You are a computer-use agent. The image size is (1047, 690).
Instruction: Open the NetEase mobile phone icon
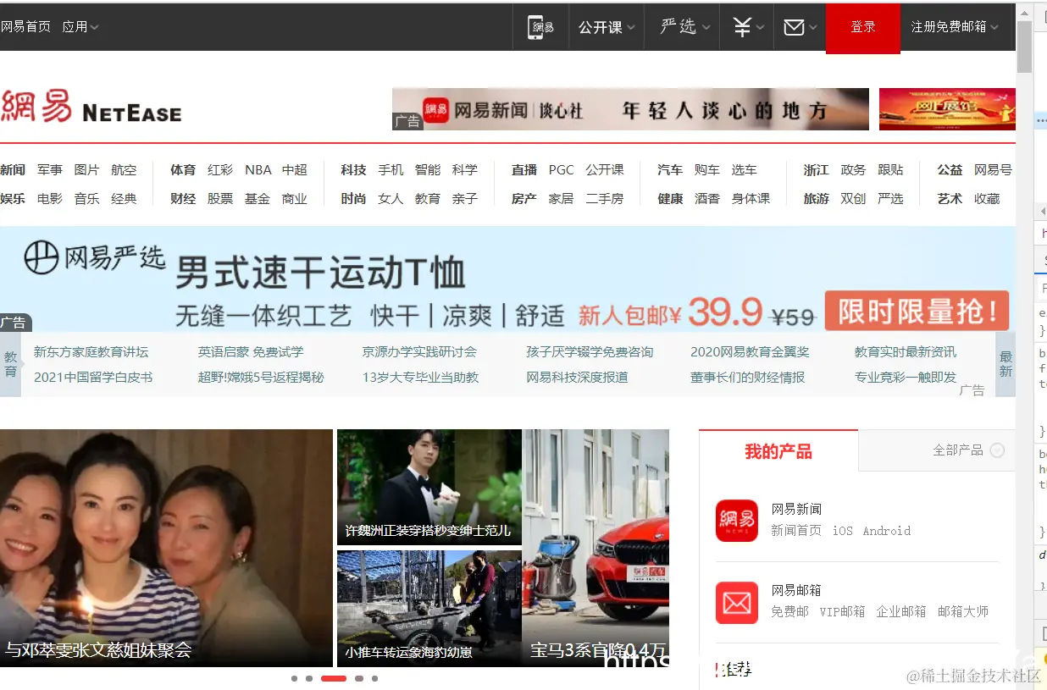tap(540, 27)
